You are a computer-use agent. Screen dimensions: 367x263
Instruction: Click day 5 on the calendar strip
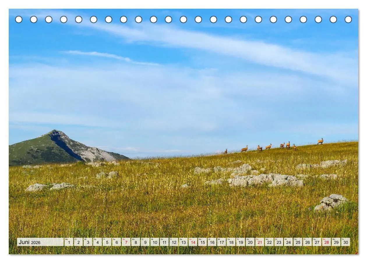107,242
